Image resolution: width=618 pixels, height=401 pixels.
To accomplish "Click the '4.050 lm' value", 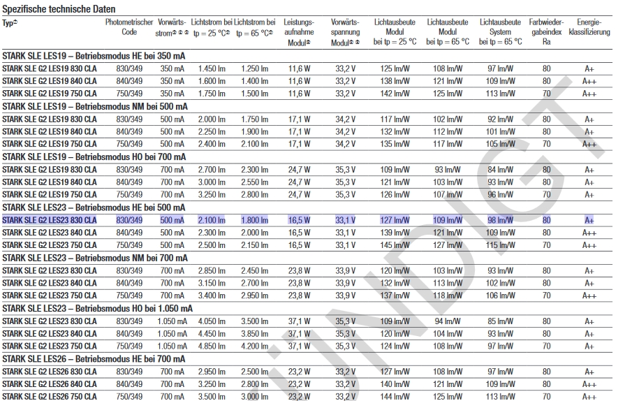I will 212,321.
